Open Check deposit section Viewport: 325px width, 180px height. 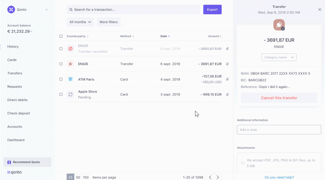[19, 113]
